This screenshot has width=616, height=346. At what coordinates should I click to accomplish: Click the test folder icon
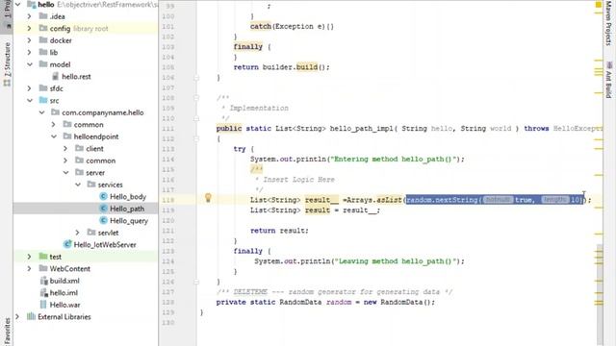pyautogui.click(x=43, y=257)
